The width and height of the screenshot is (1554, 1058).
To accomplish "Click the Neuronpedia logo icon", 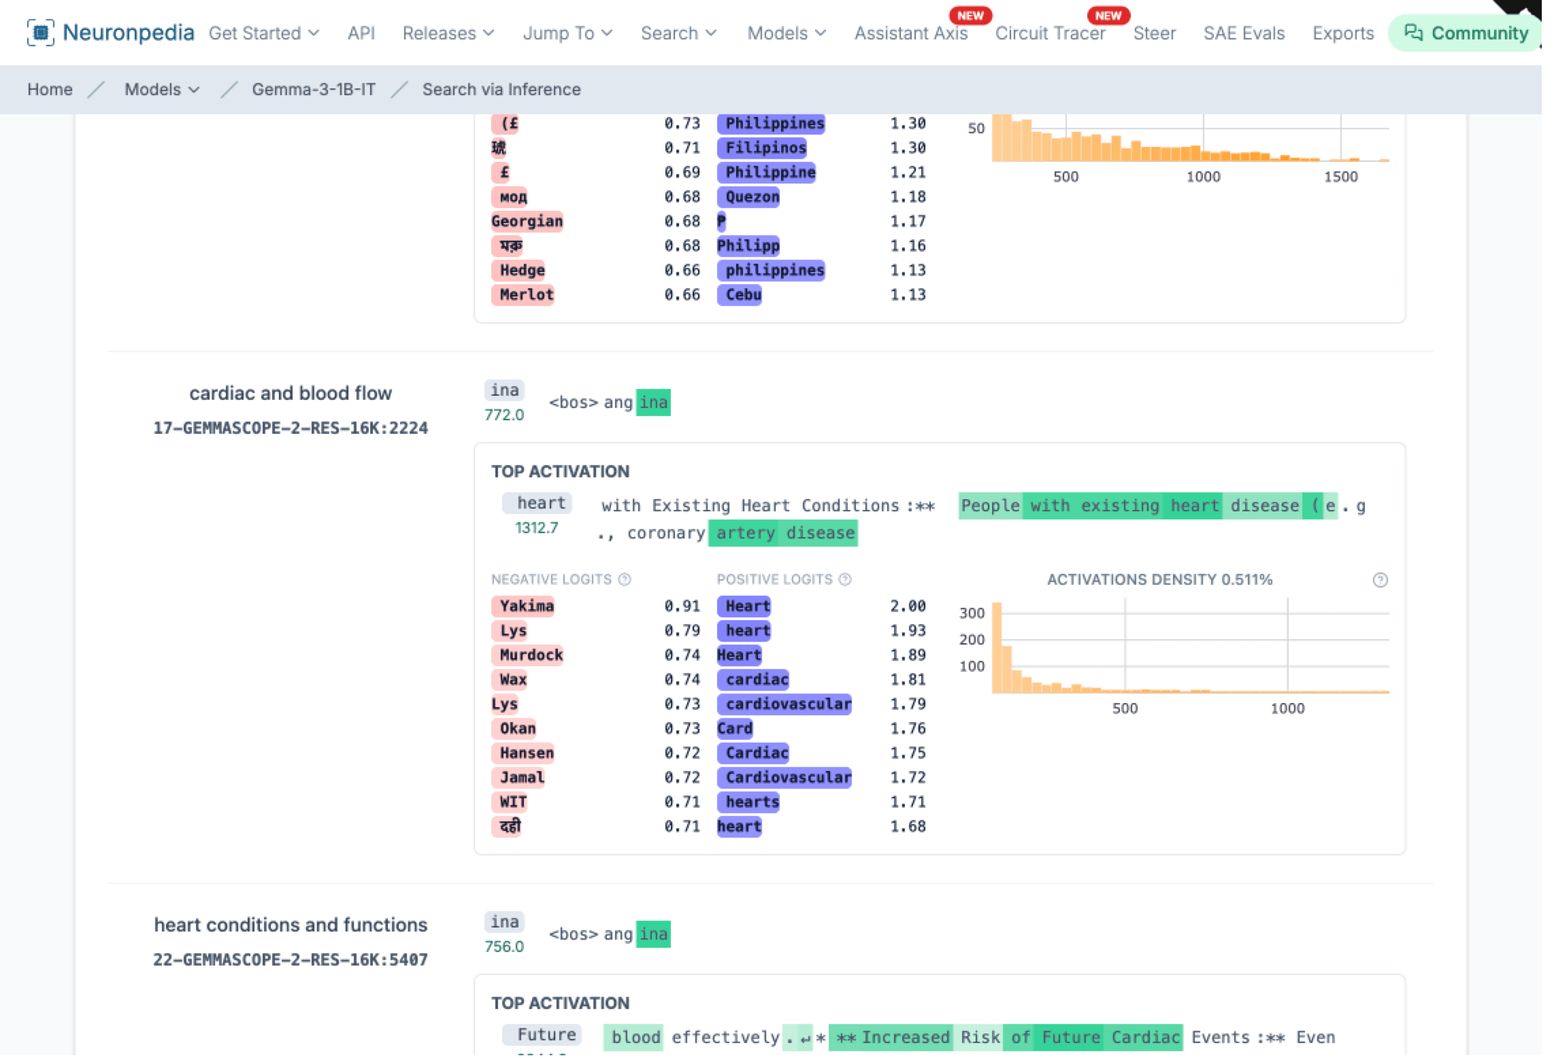I will pyautogui.click(x=40, y=32).
